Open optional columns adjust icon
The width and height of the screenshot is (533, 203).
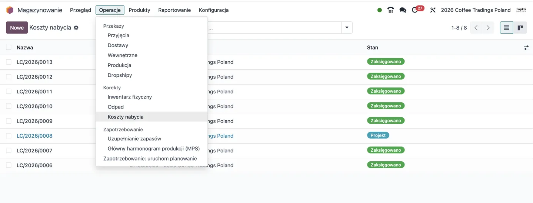point(526,48)
